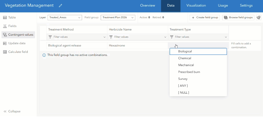The width and height of the screenshot is (263, 119).
Task: Click the Fields sidebar icon
Action: coord(5,26)
